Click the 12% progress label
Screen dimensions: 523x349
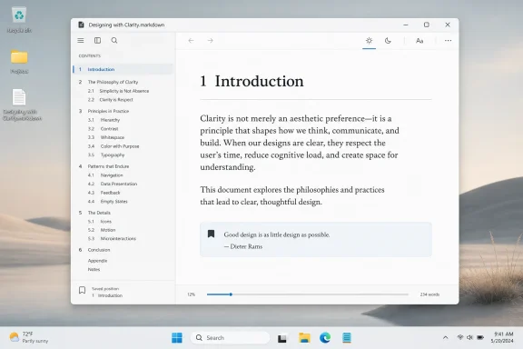191,294
